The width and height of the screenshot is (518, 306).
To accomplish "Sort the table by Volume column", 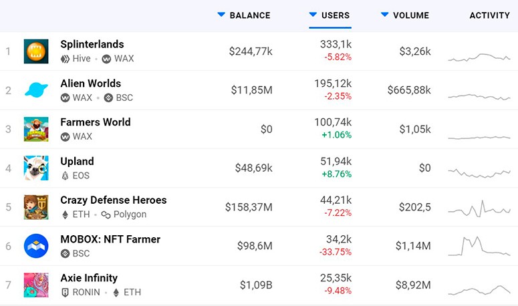I will point(410,15).
